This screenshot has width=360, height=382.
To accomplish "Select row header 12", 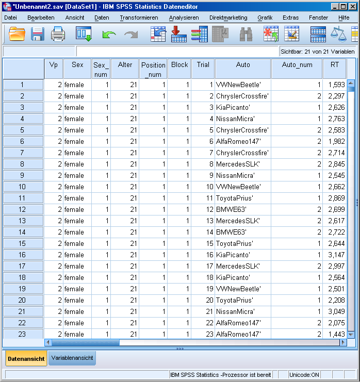I will coord(23,209).
